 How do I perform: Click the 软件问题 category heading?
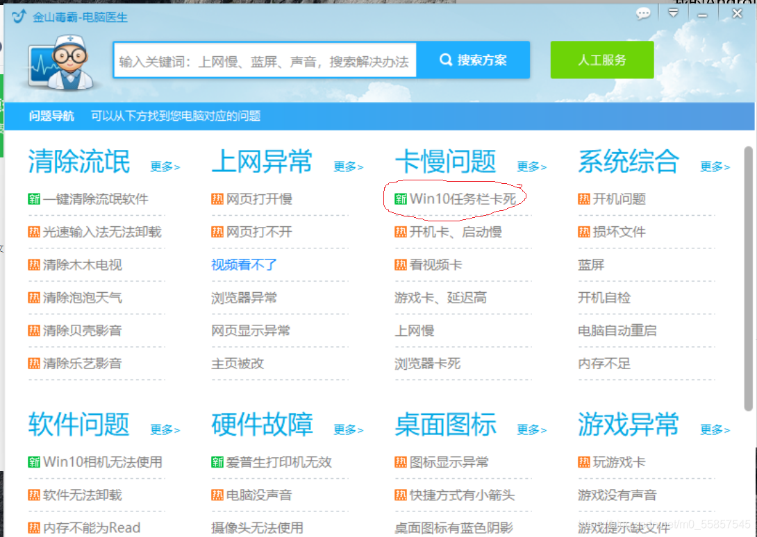point(79,424)
